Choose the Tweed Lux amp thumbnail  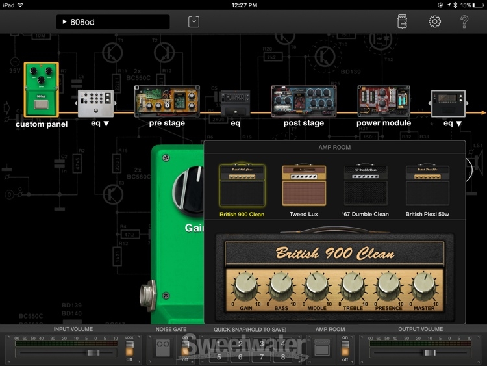[x=304, y=186]
